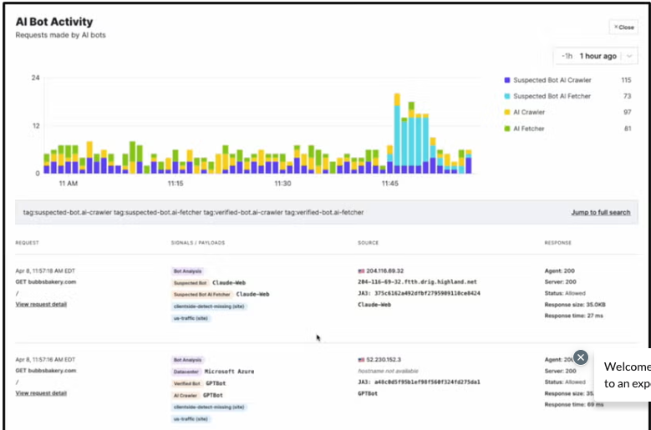Click the 11:30 chart axis label

[x=282, y=184]
